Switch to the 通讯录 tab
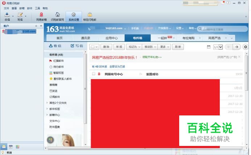 tap(86, 38)
